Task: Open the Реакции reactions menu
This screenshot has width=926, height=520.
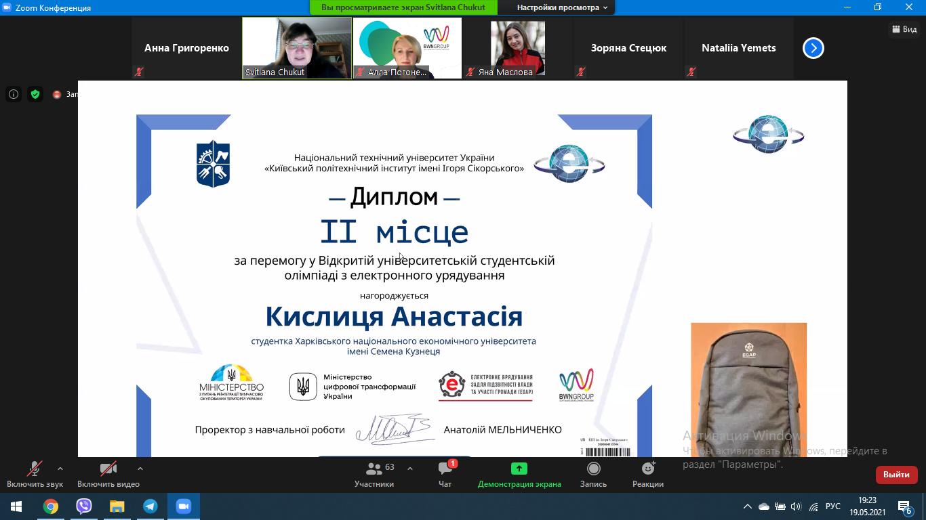Action: pyautogui.click(x=648, y=475)
